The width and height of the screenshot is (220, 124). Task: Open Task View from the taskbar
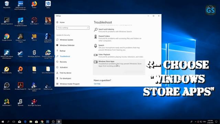tap(14, 122)
